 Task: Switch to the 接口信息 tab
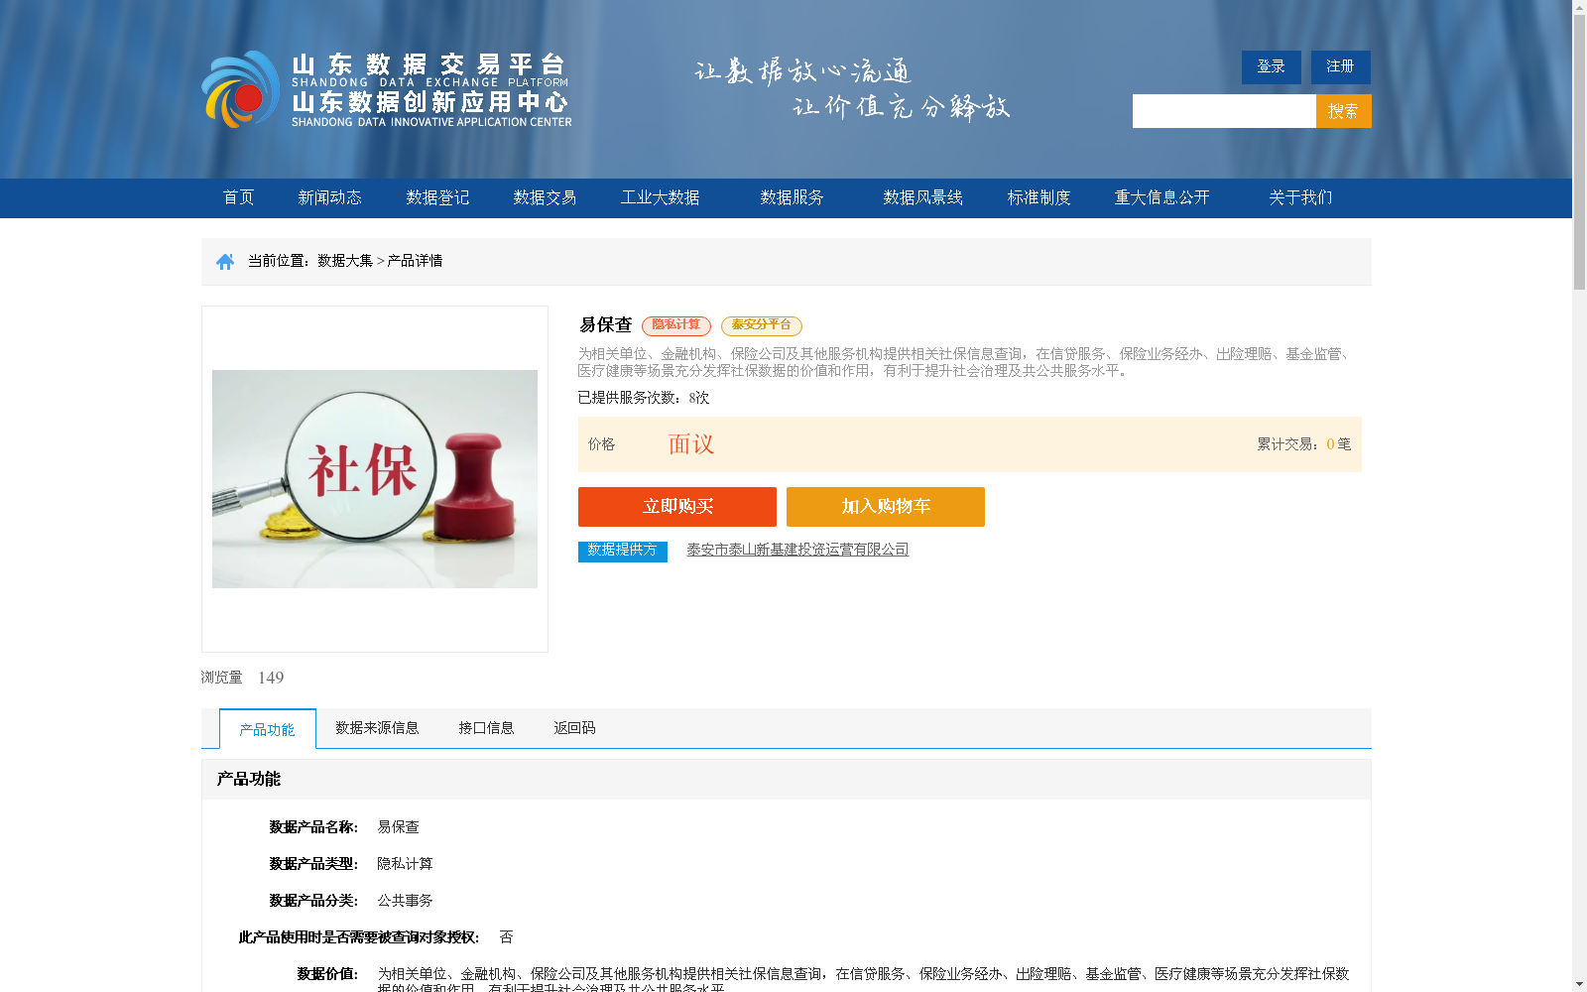[x=486, y=728]
